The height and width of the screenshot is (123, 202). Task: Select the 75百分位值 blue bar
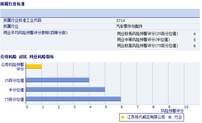coord(73,99)
